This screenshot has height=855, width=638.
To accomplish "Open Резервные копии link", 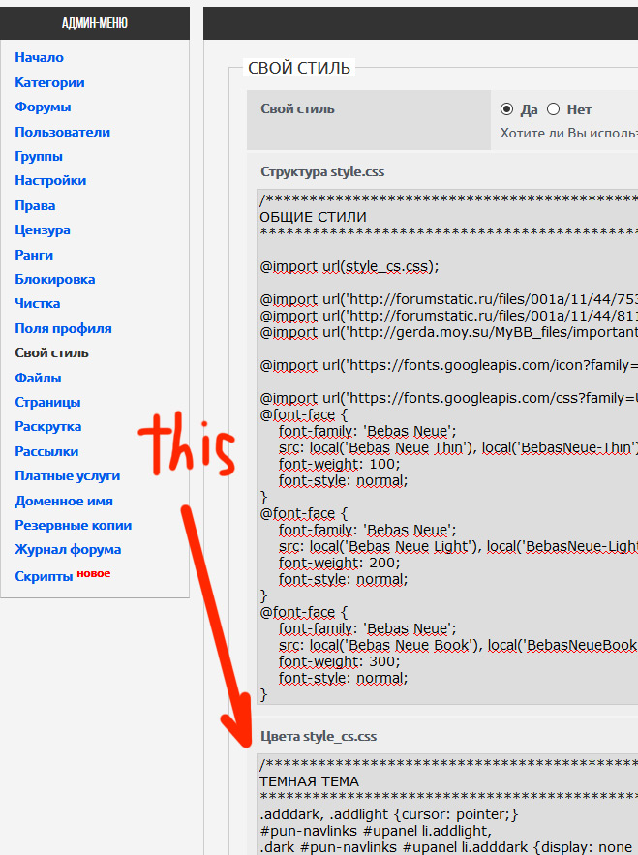I will point(73,525).
